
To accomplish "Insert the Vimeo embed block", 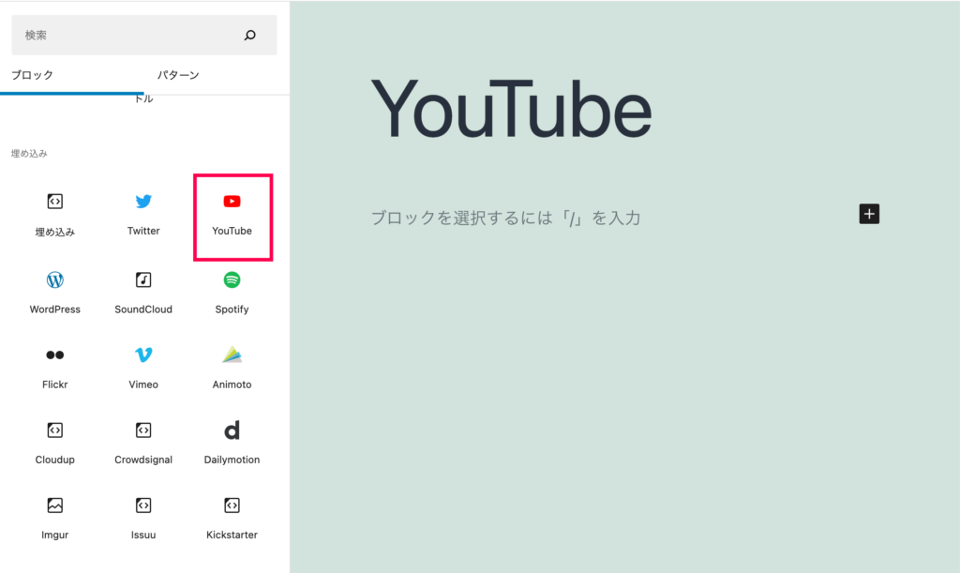I will point(143,368).
